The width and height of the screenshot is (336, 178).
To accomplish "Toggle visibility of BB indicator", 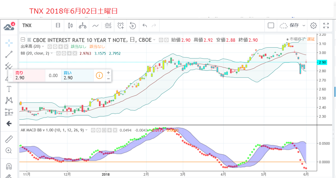I will [x=59, y=53].
